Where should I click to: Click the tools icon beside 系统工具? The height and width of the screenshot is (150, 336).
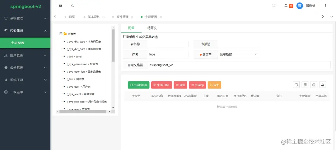coord(6,80)
